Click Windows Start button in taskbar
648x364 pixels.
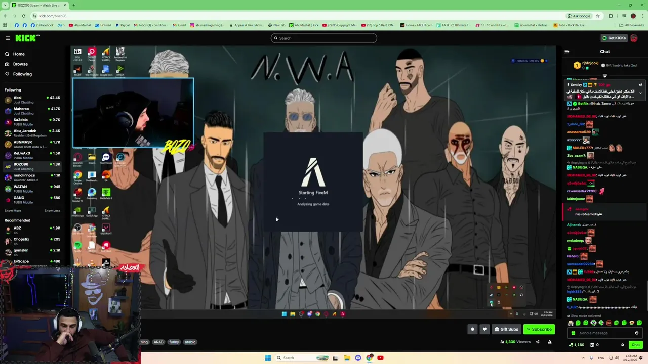point(268,358)
